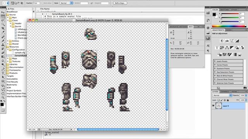Switch to the Histogram tab
The width and height of the screenshot is (248, 139).
[183, 27]
